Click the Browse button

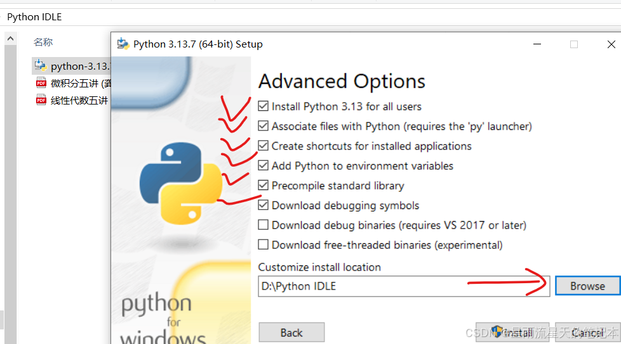pyautogui.click(x=587, y=286)
